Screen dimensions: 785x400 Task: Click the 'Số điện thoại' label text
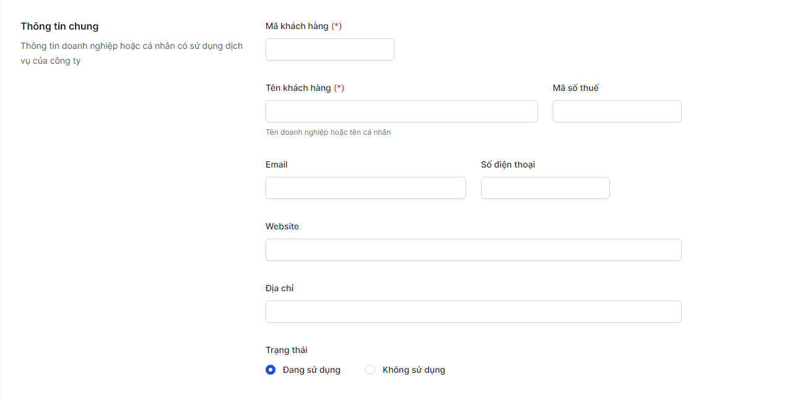coord(508,164)
